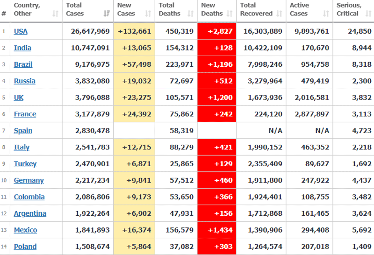Click the # rank column header

point(4,14)
